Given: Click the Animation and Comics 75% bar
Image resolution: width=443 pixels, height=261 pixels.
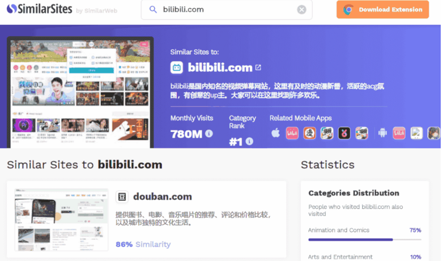Looking at the screenshot, I should pyautogui.click(x=364, y=239).
